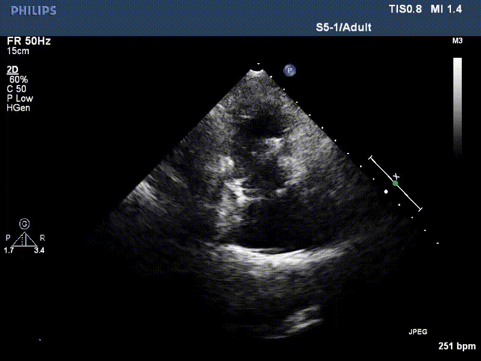Viewport: 481px width, 361px height.
Task: Click the 60% gain value
Action: click(18, 79)
